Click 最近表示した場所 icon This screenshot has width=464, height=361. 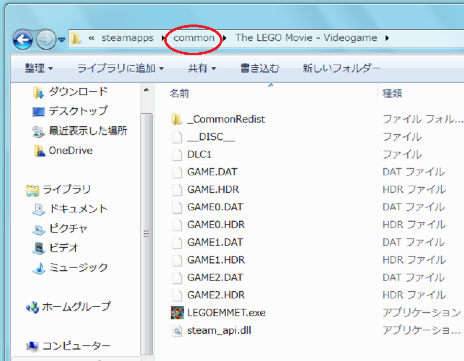tap(39, 132)
